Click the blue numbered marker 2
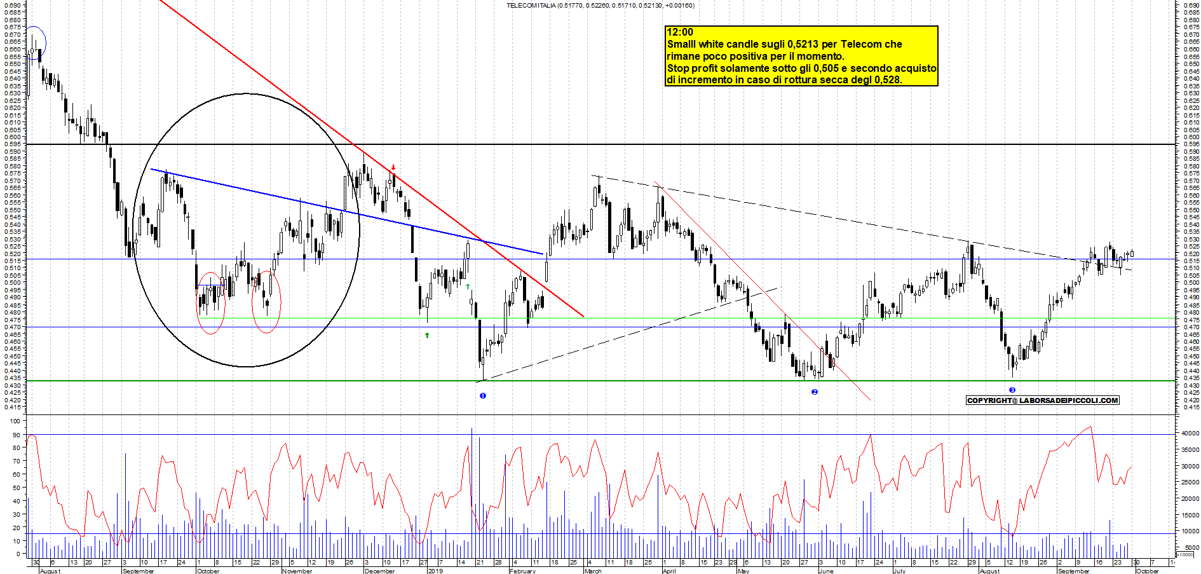The width and height of the screenshot is (1201, 574). coord(815,392)
